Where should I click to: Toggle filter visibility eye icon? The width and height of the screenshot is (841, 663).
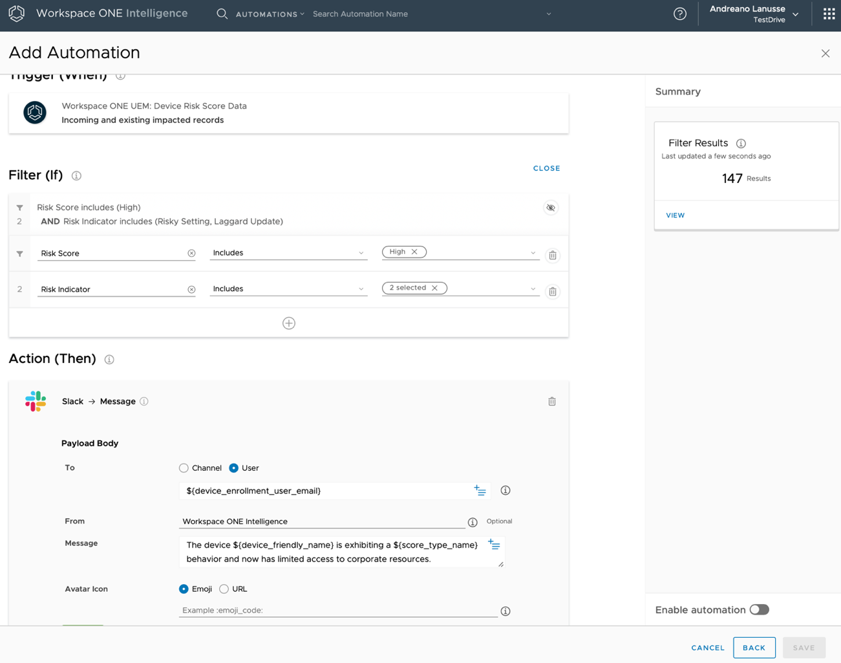(550, 208)
